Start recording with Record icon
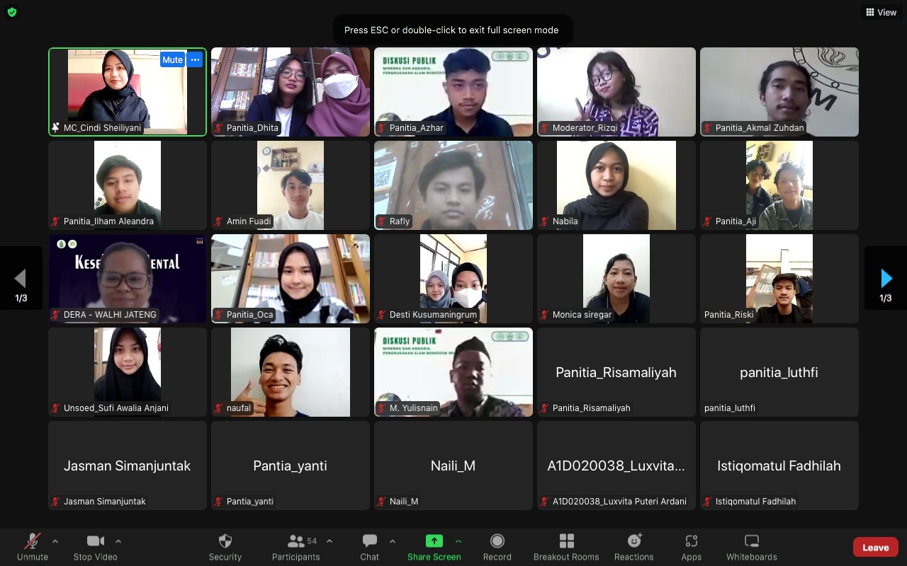 click(x=497, y=542)
